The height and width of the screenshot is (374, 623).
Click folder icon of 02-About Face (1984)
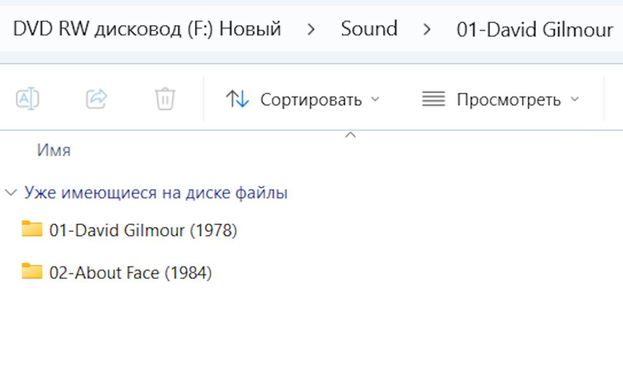32,271
